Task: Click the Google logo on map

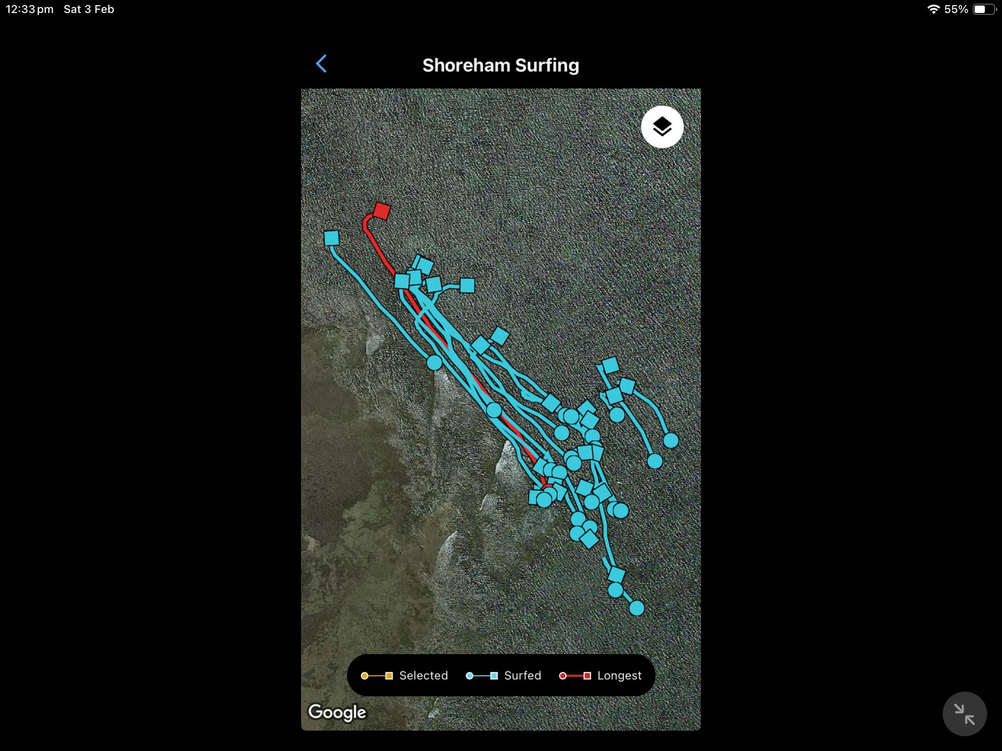Action: coord(337,712)
